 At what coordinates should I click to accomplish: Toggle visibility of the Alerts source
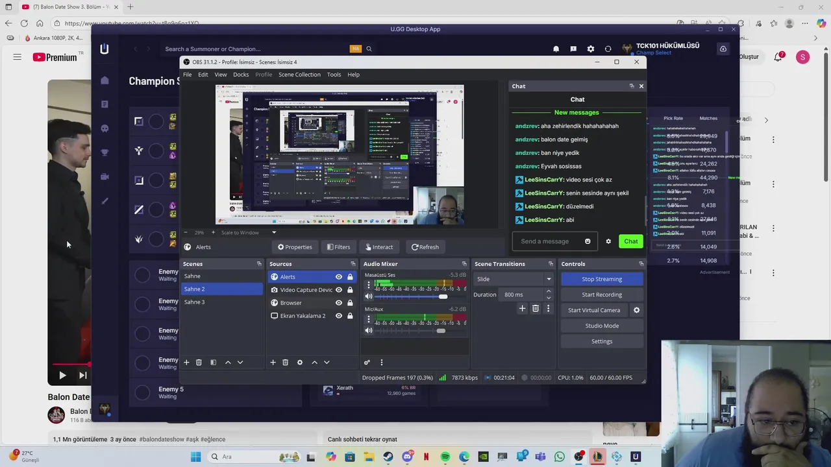(338, 277)
